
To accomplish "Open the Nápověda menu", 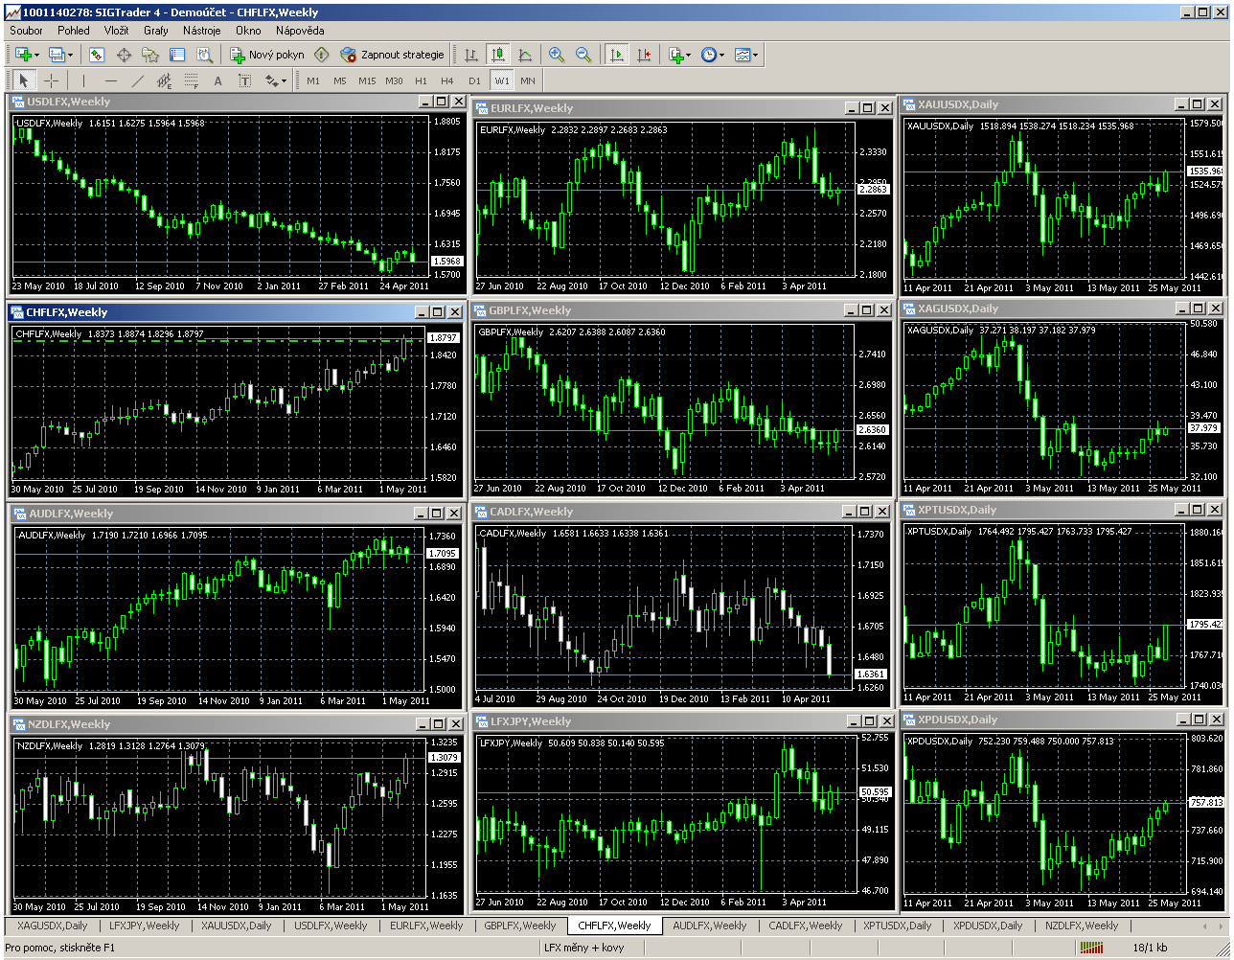I will pos(300,31).
